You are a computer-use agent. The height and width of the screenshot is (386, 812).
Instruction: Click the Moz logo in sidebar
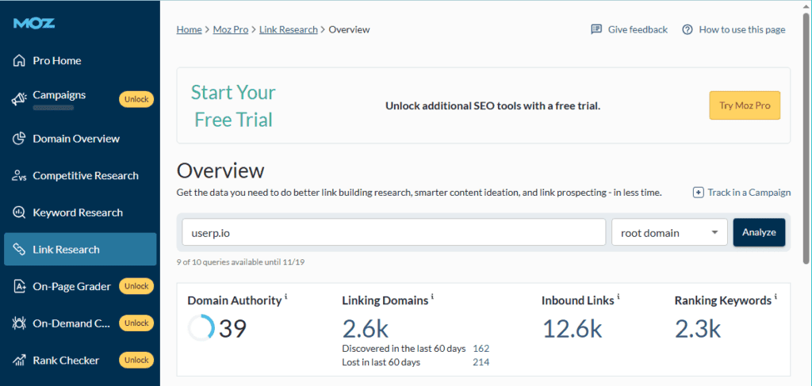(34, 23)
